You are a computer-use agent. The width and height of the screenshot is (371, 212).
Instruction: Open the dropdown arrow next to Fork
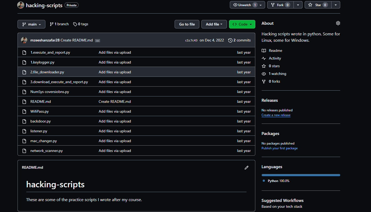click(298, 5)
